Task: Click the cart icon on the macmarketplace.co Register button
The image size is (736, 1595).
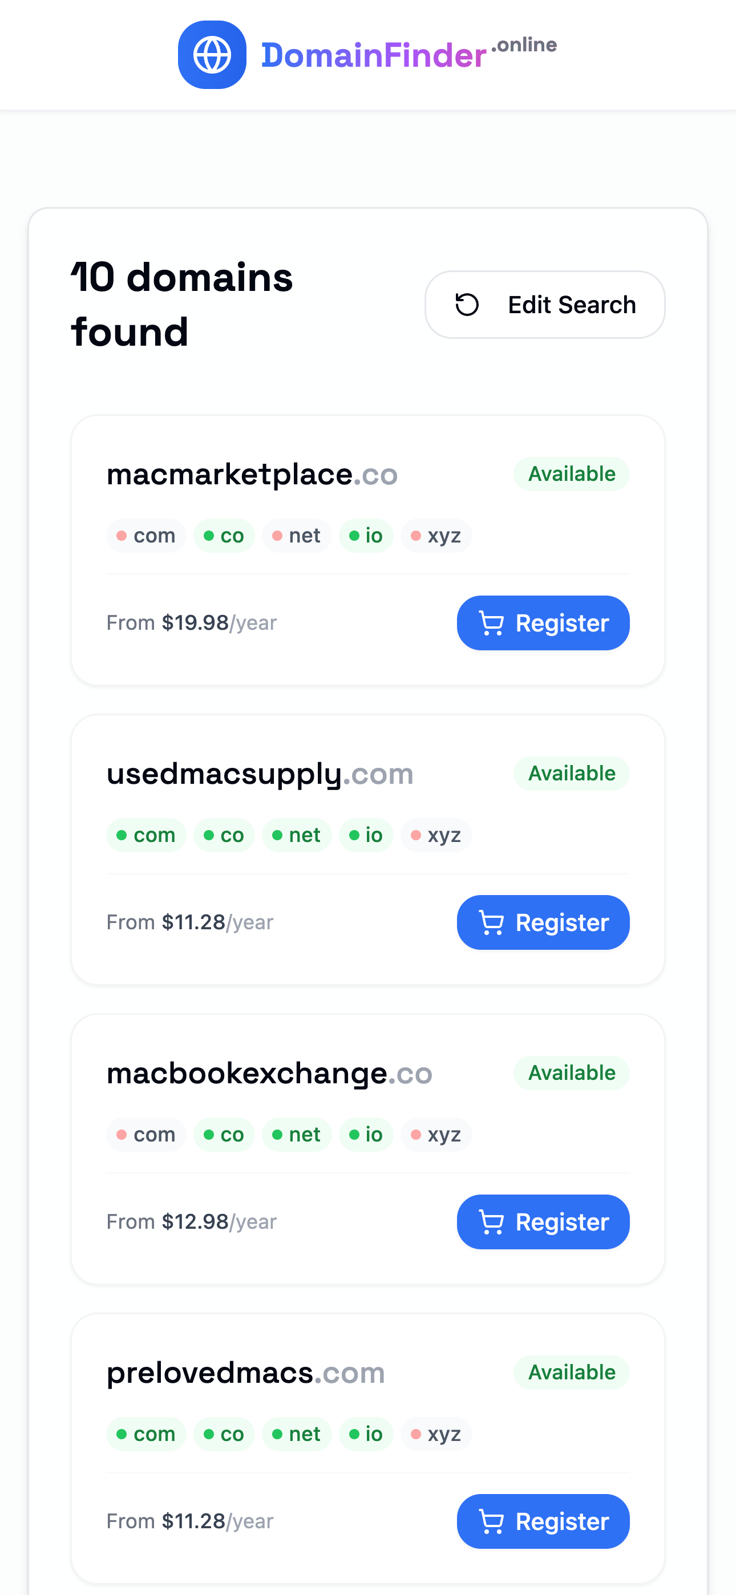Action: (x=492, y=623)
